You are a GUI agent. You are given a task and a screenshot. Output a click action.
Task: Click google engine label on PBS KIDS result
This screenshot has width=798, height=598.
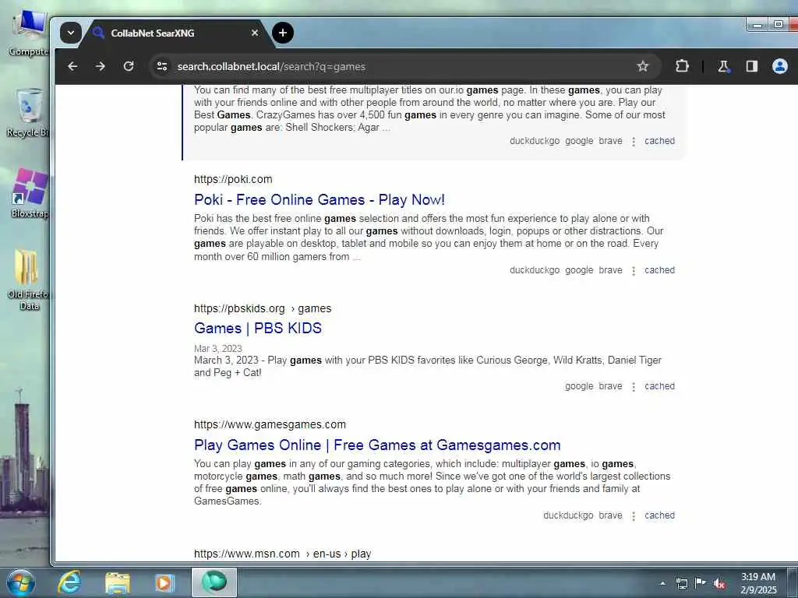(579, 386)
